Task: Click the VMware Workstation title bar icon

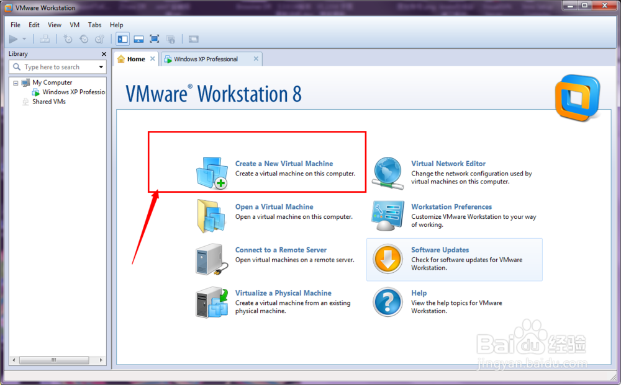Action: coord(8,7)
